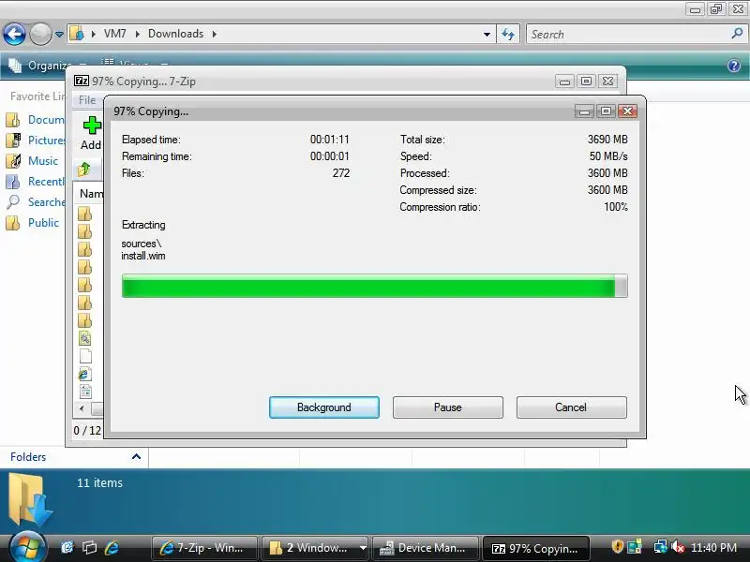Open the 2 Windows Explorer taskbar group
The width and height of the screenshot is (750, 562).
click(316, 548)
